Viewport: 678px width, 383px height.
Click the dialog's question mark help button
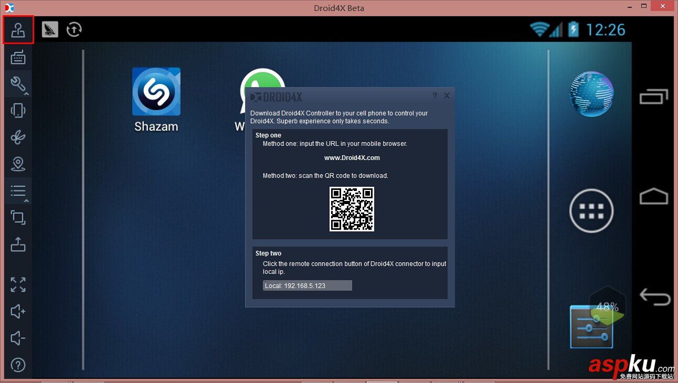click(x=435, y=95)
